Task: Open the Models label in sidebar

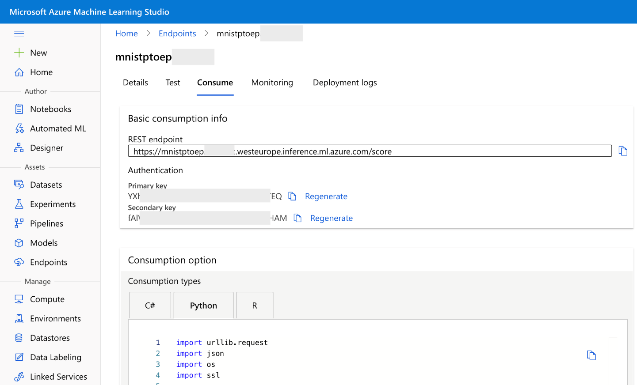Action: [44, 243]
